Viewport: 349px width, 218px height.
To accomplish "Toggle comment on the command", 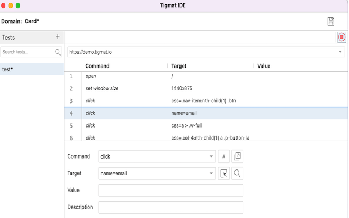I will (224, 156).
